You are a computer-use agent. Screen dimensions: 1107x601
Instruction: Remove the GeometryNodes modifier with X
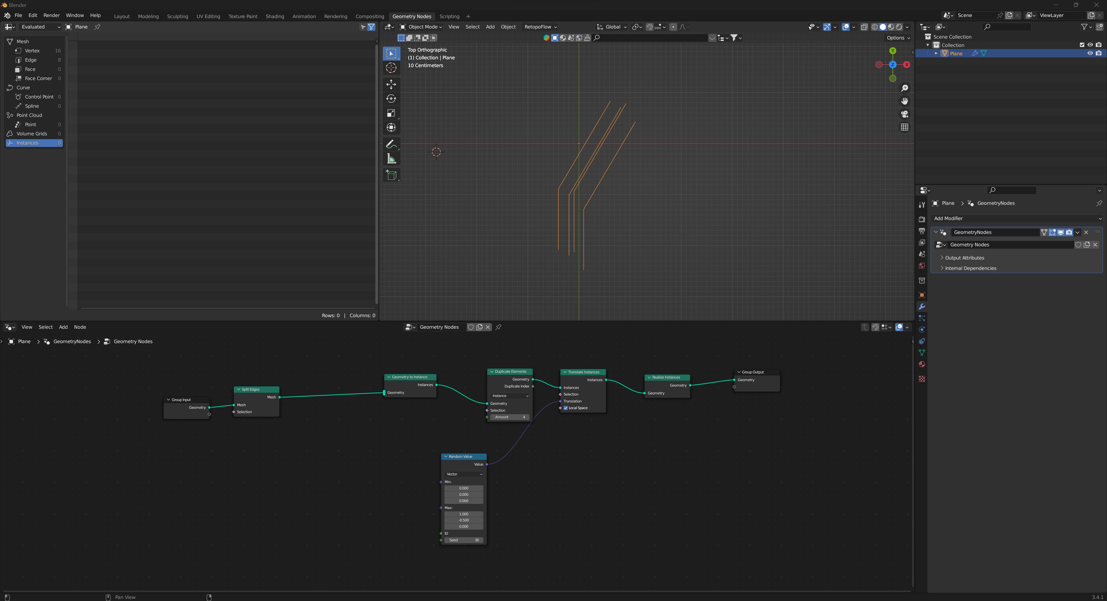tap(1086, 233)
